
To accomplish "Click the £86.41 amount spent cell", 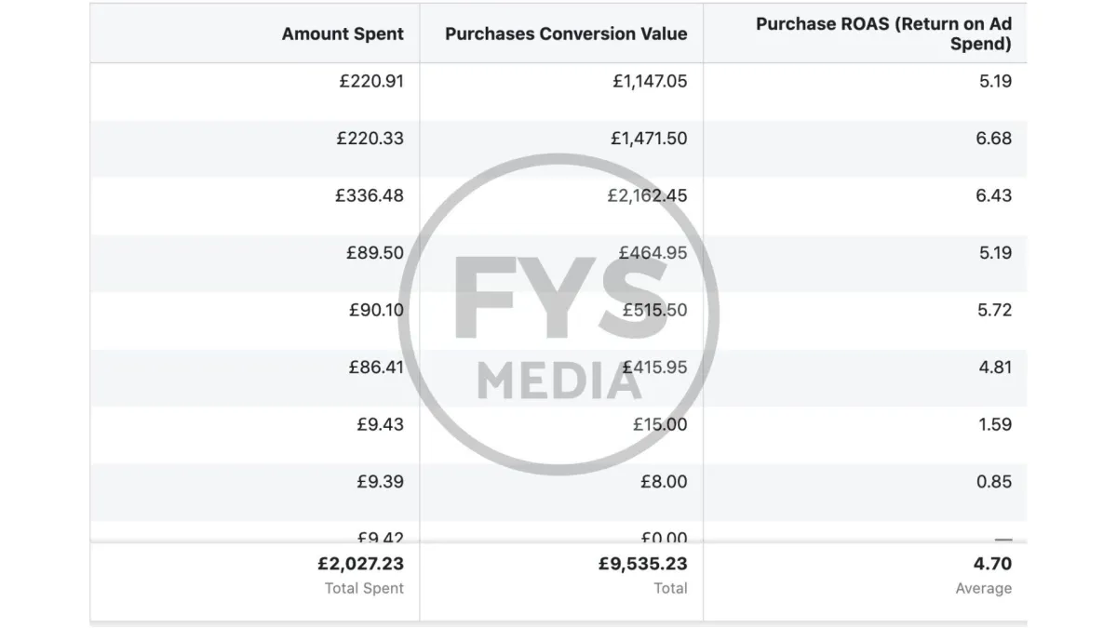I will 375,367.
